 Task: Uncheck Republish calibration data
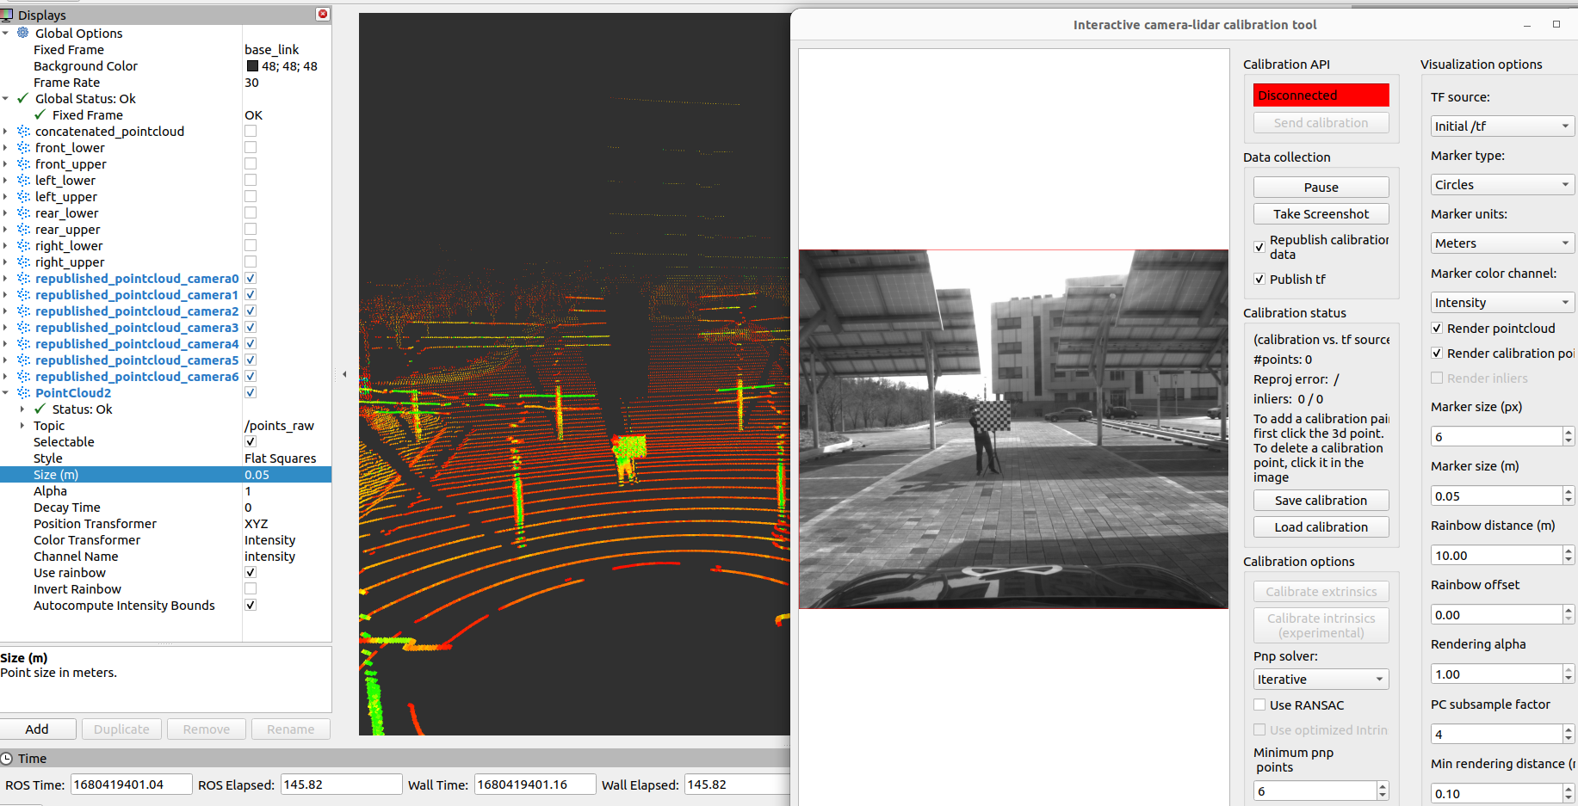pyautogui.click(x=1259, y=247)
